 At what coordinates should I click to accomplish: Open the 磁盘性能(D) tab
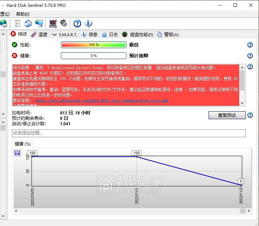click(x=137, y=34)
